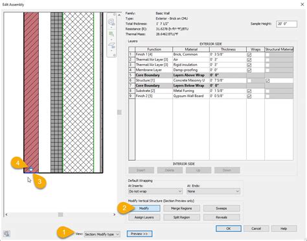Click the Wraps column header

(256, 49)
